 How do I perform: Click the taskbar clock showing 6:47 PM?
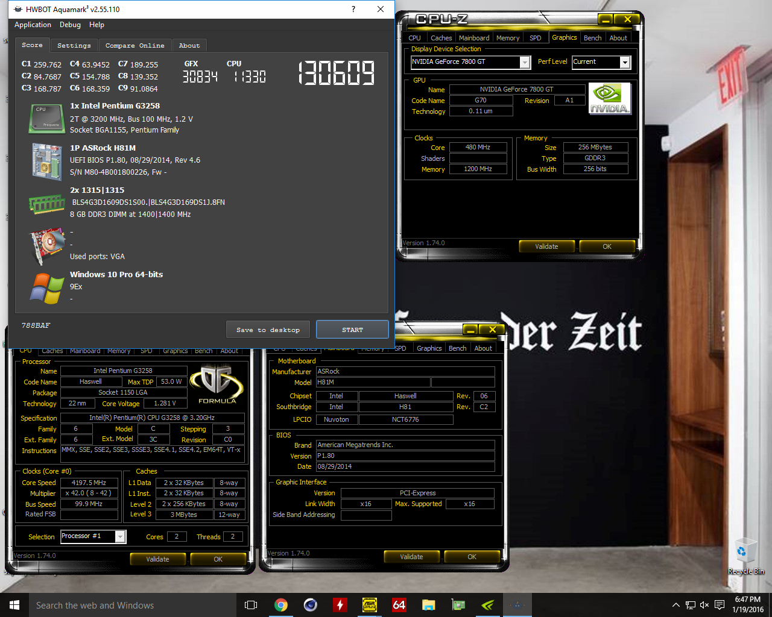point(748,605)
